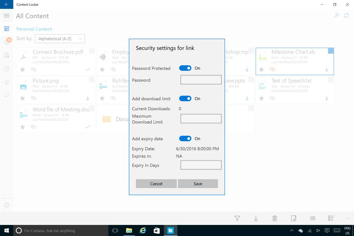Click the trash delete icon
The width and height of the screenshot is (354, 236).
[x=275, y=218]
